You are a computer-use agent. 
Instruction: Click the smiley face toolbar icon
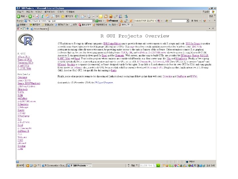tap(111, 16)
